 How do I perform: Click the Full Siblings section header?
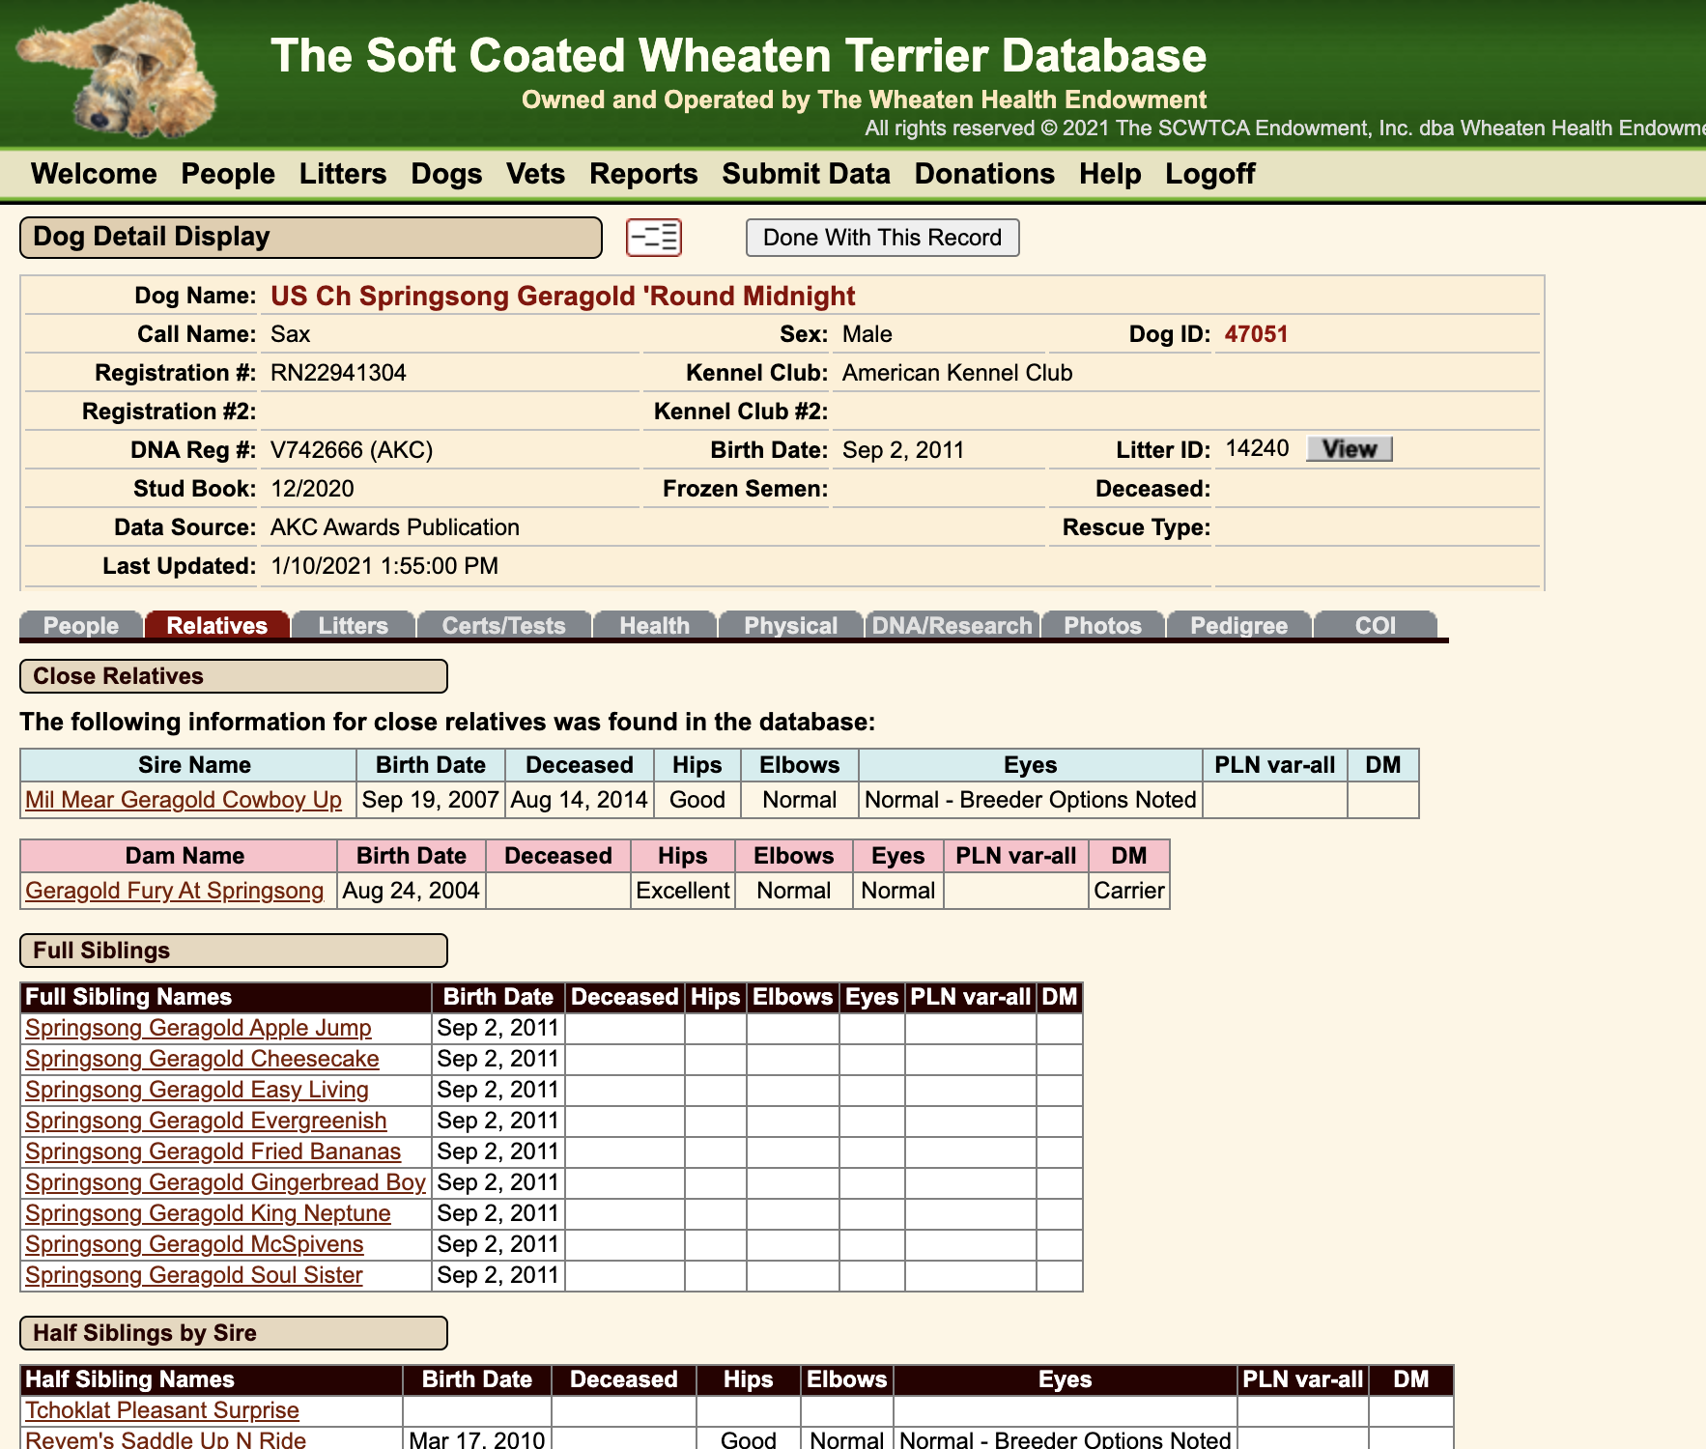[234, 951]
